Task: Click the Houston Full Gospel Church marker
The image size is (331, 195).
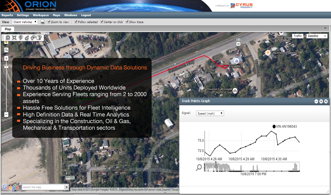Action: point(235,91)
